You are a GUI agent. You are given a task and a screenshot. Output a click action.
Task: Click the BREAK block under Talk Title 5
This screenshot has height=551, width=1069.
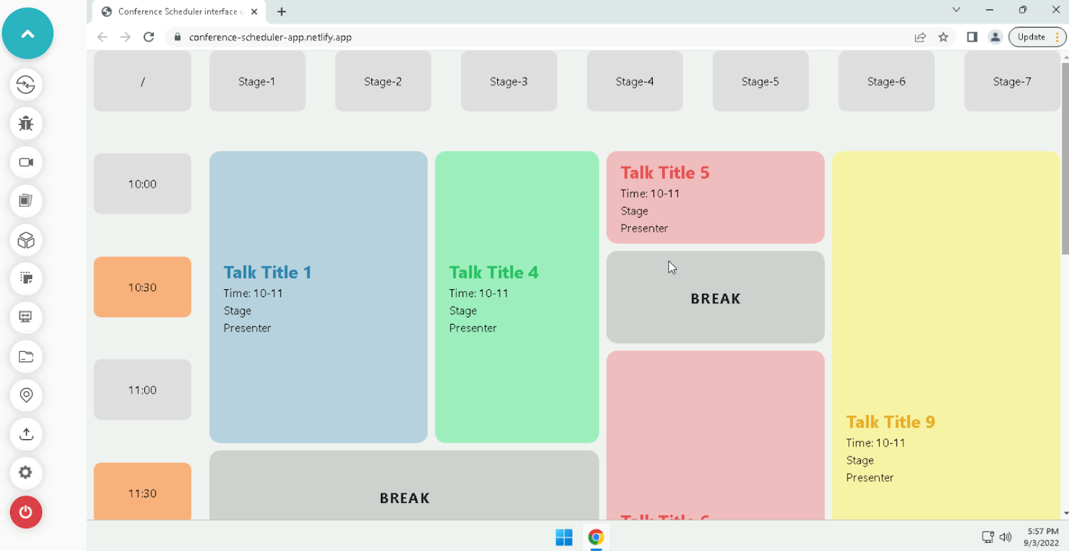tap(715, 297)
